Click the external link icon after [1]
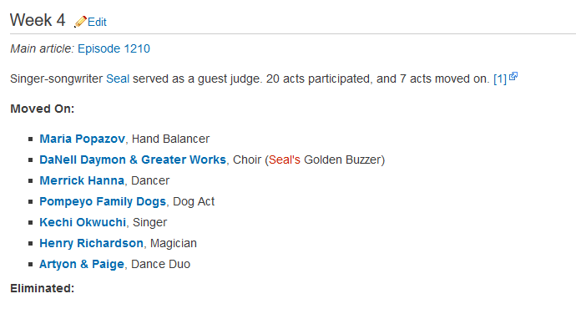Viewport: 576px width, 309px height. click(x=513, y=76)
